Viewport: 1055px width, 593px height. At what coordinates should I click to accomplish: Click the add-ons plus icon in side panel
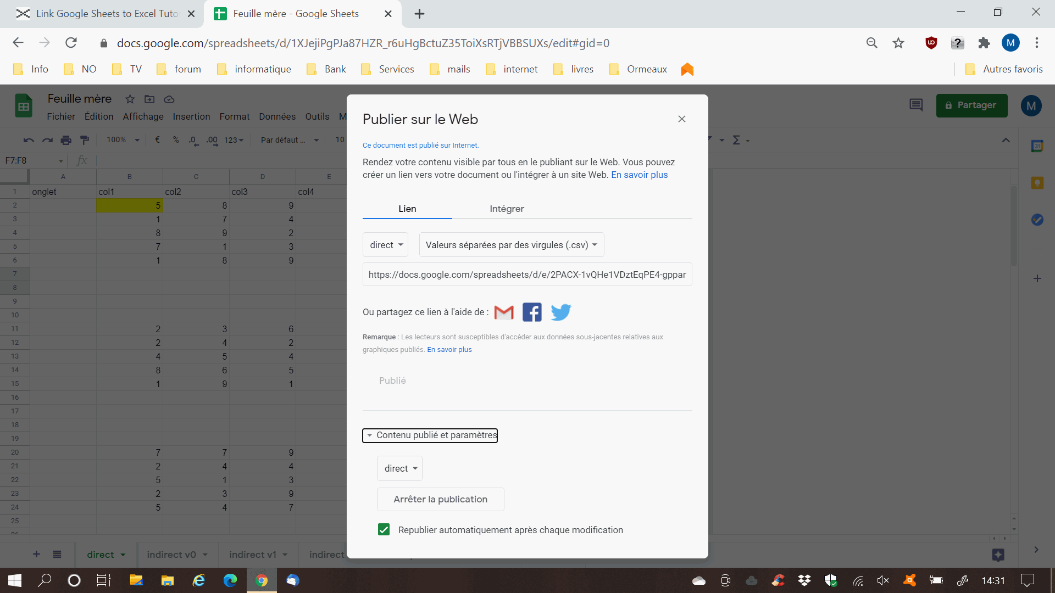(x=1037, y=278)
